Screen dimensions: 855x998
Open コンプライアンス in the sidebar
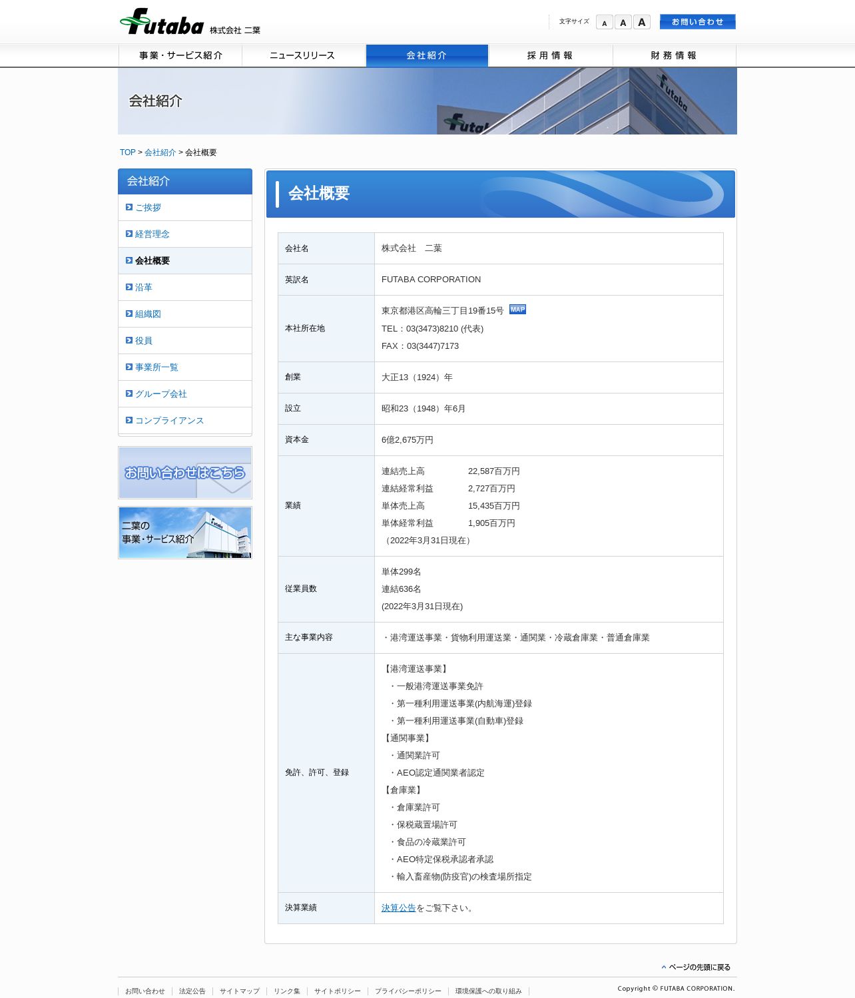169,421
